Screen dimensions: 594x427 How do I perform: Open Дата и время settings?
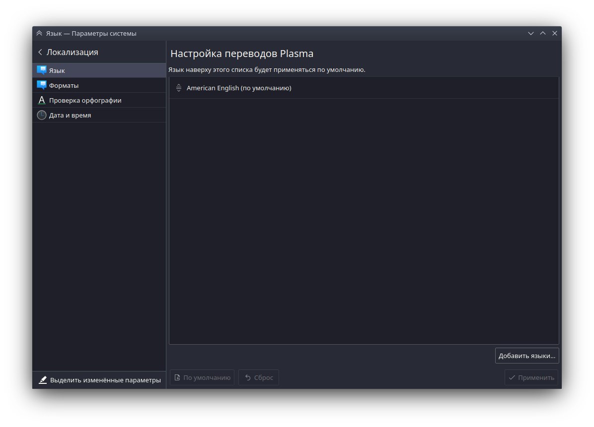[x=99, y=115]
